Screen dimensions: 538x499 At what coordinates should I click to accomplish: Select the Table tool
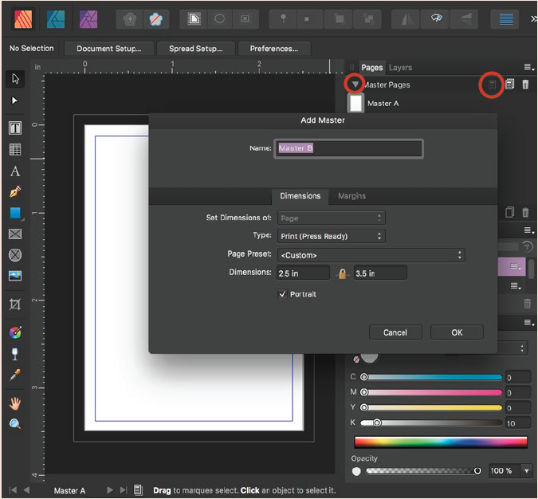[14, 149]
